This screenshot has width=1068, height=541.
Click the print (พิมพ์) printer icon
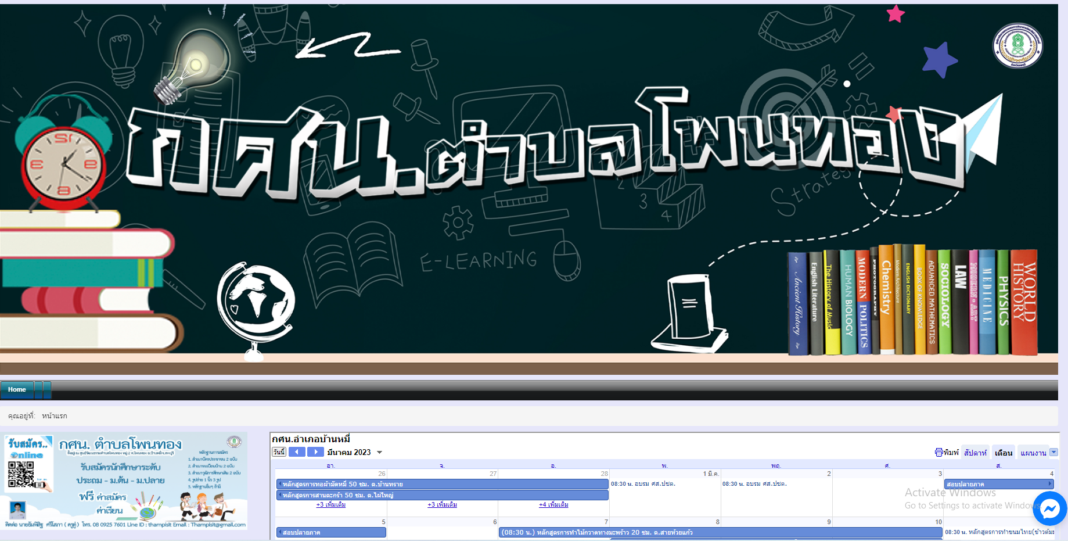click(939, 453)
